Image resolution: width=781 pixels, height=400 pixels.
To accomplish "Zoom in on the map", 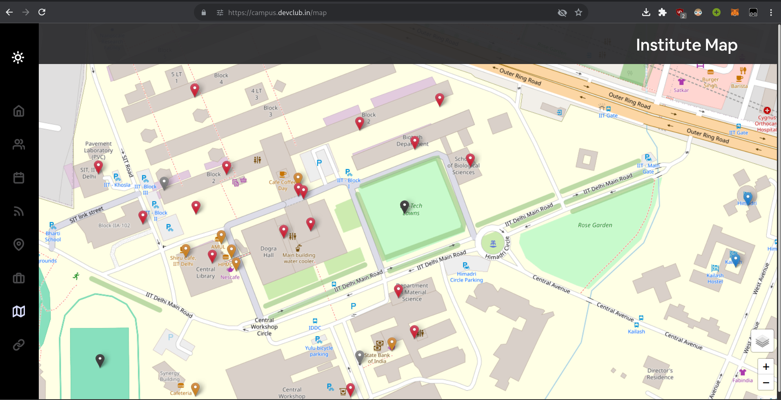I will coord(766,367).
